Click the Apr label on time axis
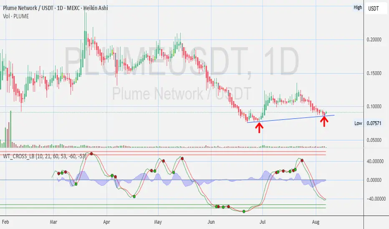 pyautogui.click(x=106, y=222)
